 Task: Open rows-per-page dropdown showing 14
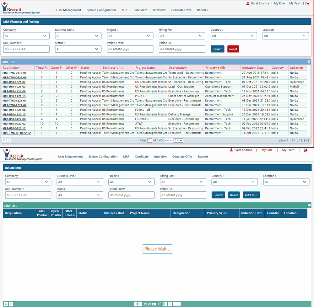(178, 140)
